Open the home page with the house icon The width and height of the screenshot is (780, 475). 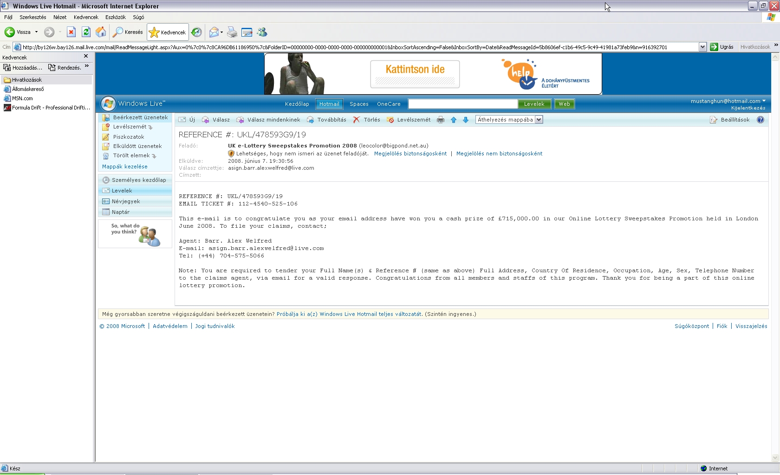(x=101, y=32)
